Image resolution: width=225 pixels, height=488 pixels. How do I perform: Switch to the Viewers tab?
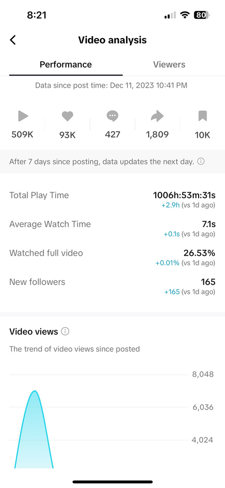click(x=169, y=65)
